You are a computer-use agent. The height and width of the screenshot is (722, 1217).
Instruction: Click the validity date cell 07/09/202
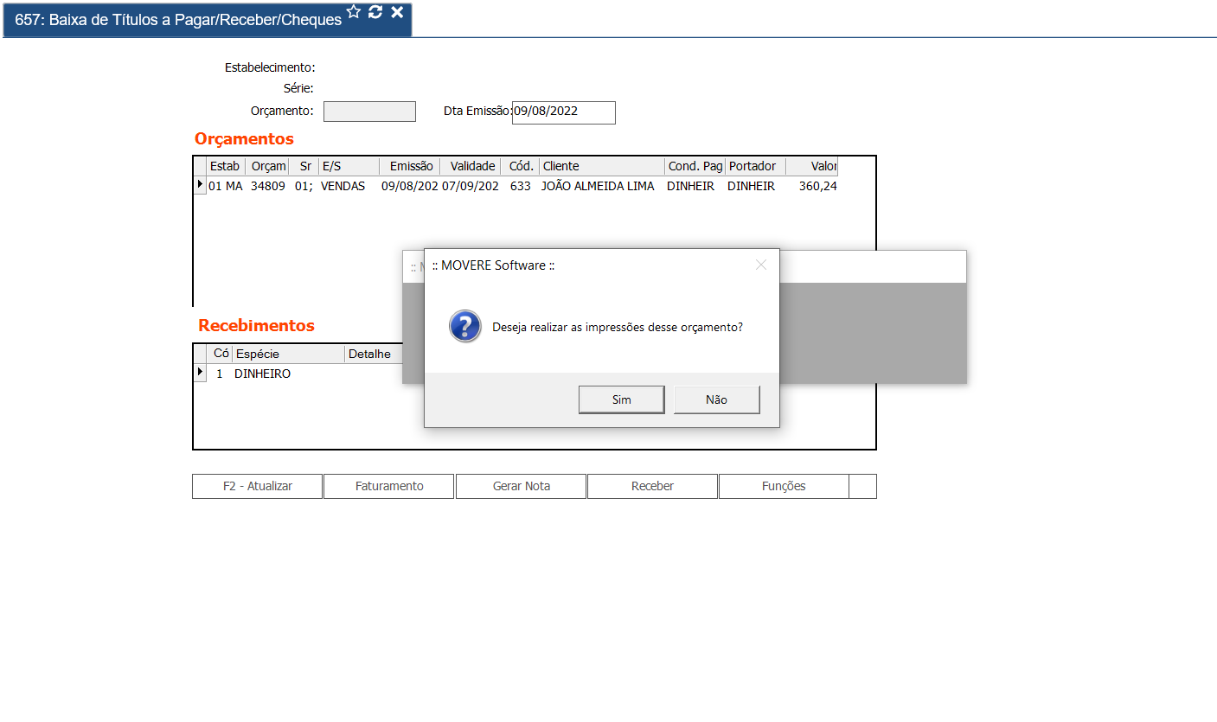click(471, 186)
